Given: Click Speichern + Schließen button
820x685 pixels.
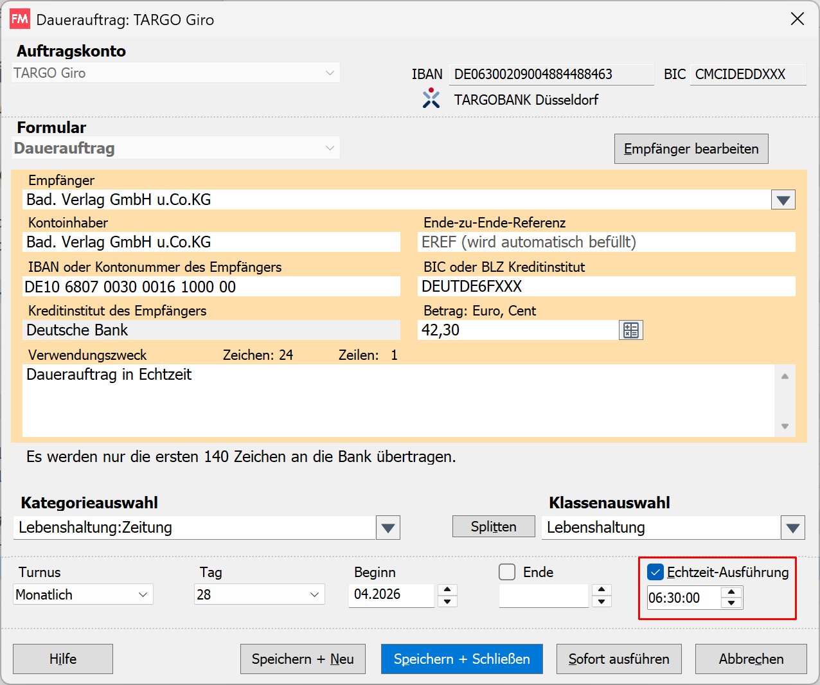Looking at the screenshot, I should [x=461, y=659].
